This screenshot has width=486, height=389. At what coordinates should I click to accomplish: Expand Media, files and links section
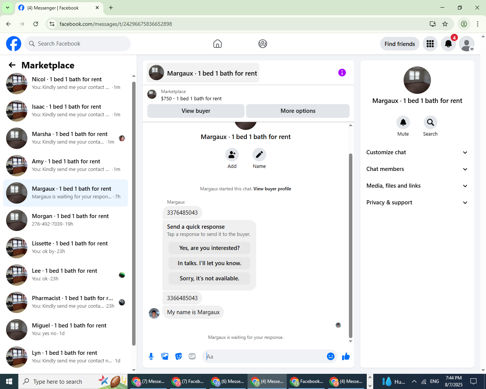[x=417, y=186]
